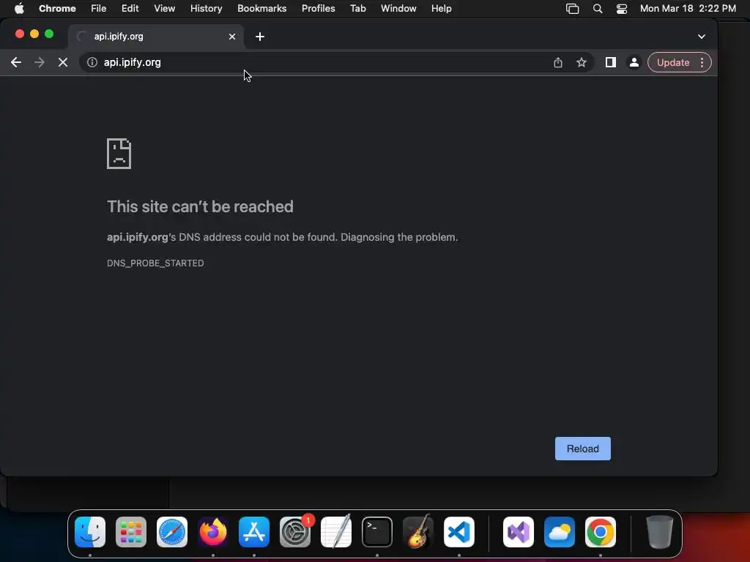
Task: Open Control Center in menu bar
Action: (x=621, y=9)
